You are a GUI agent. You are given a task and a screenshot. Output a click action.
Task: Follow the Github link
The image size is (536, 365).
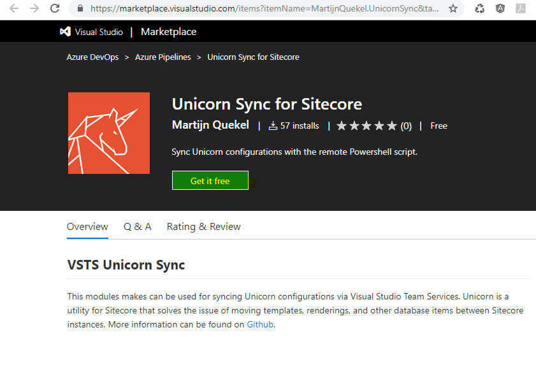point(260,324)
